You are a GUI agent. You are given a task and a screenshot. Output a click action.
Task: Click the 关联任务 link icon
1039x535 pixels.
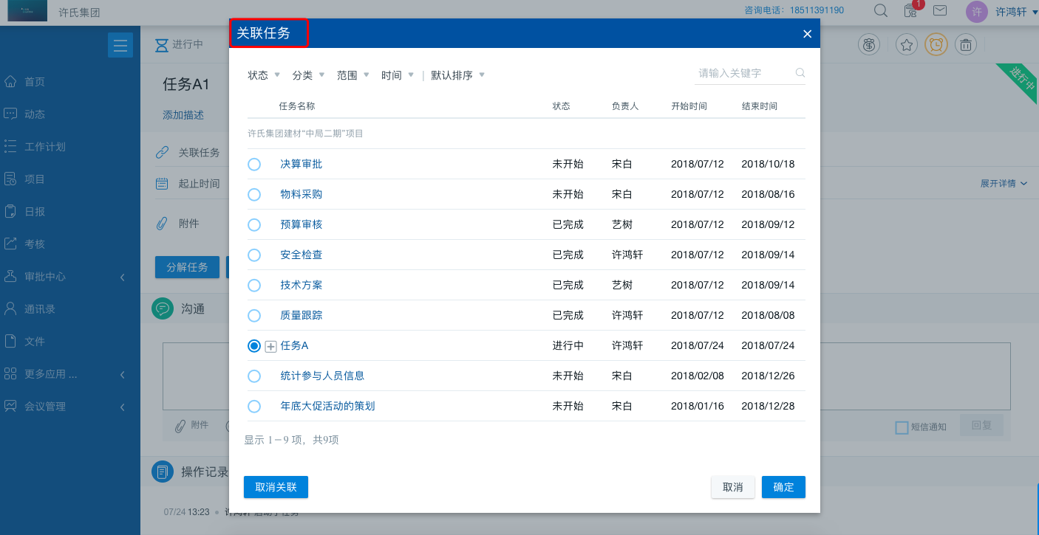(x=162, y=153)
